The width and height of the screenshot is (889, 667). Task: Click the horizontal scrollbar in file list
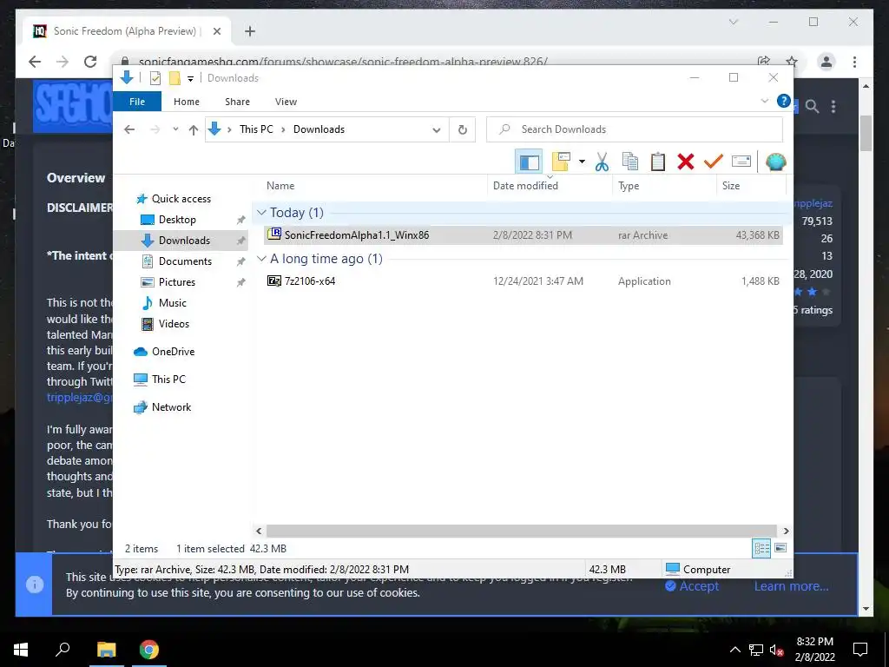pyautogui.click(x=521, y=531)
